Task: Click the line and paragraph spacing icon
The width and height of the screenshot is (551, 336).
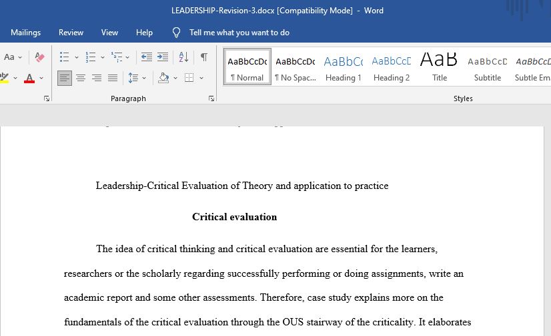Action: 133,78
